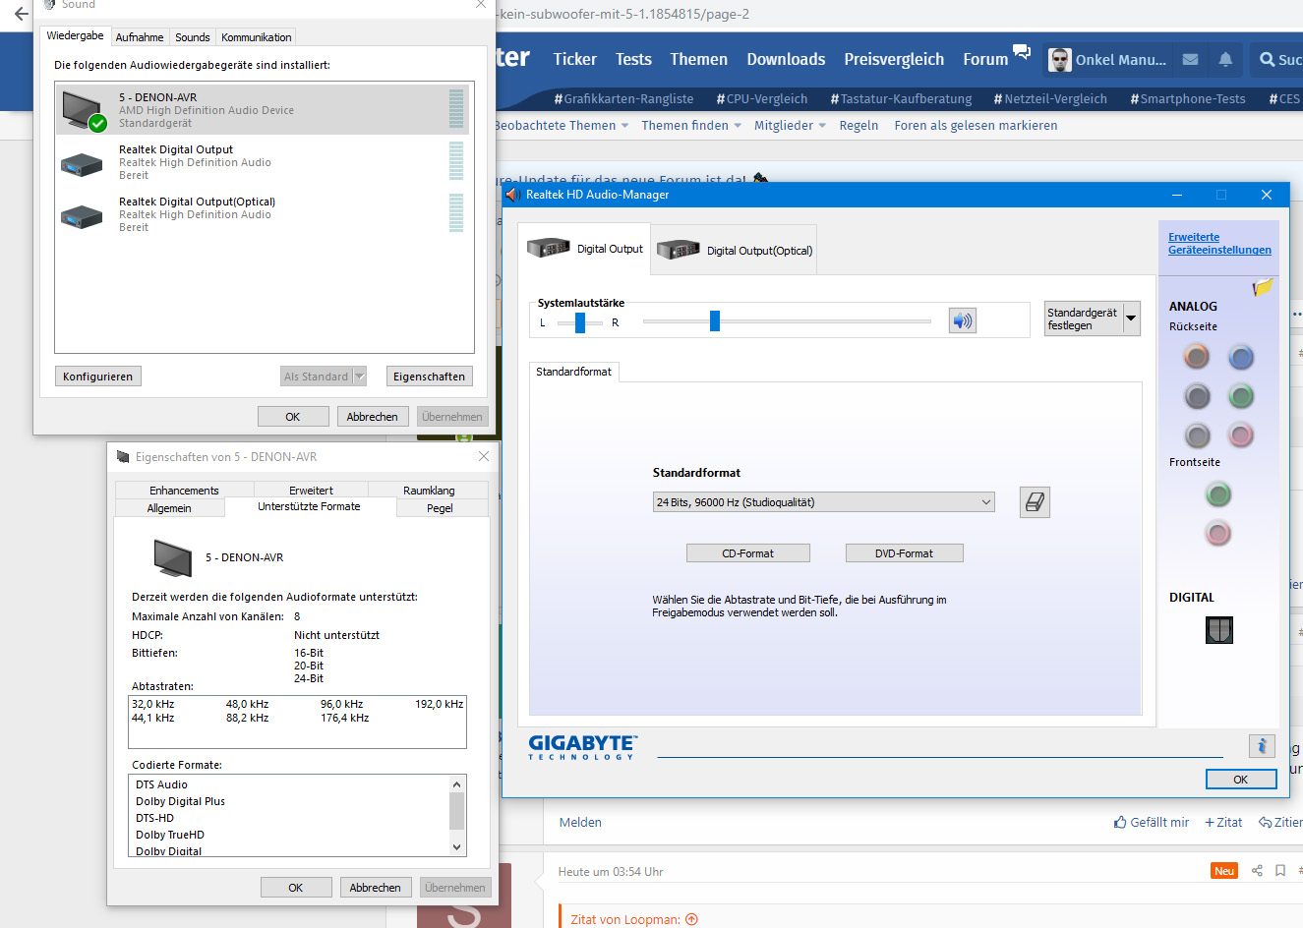Open the Kommunikation tab
The image size is (1303, 928).
256,37
